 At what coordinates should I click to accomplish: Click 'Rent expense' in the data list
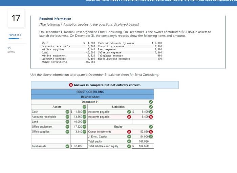click(107, 49)
